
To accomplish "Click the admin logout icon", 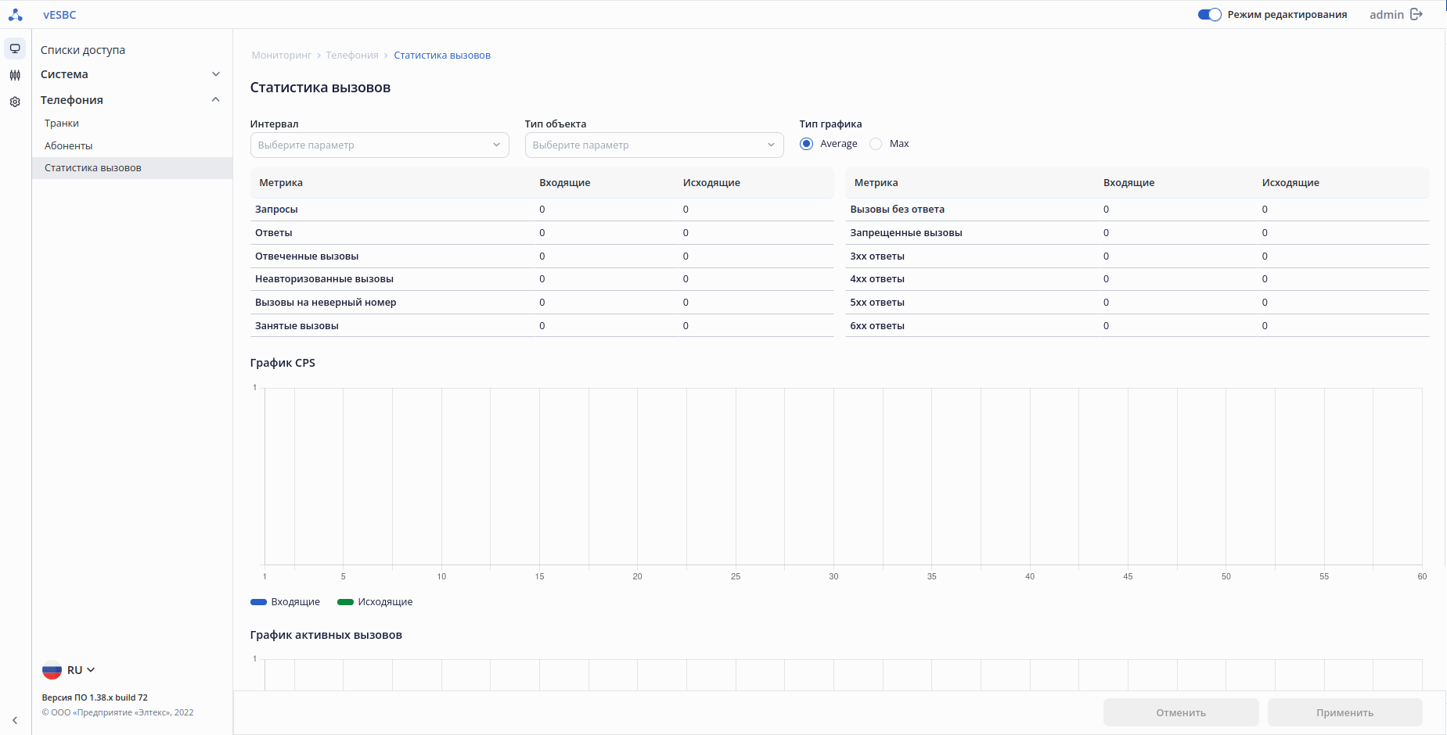I will tap(1416, 14).
